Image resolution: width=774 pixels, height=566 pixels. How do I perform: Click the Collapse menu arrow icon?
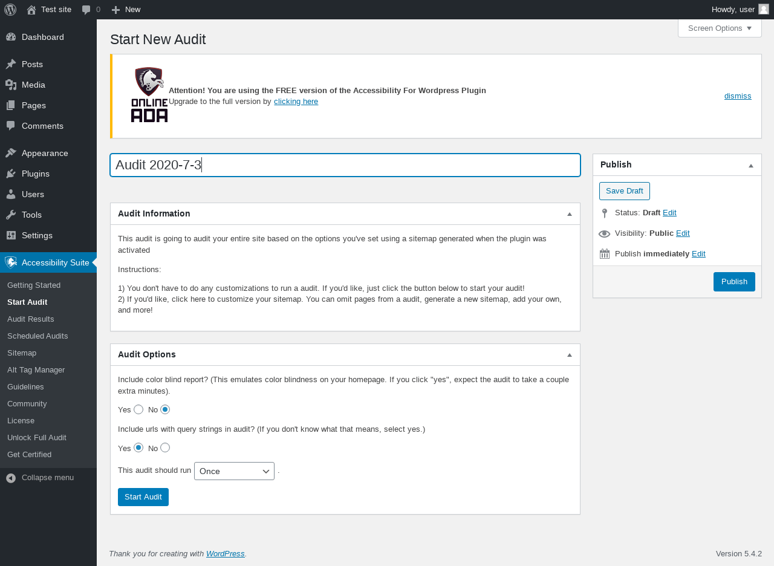point(11,478)
